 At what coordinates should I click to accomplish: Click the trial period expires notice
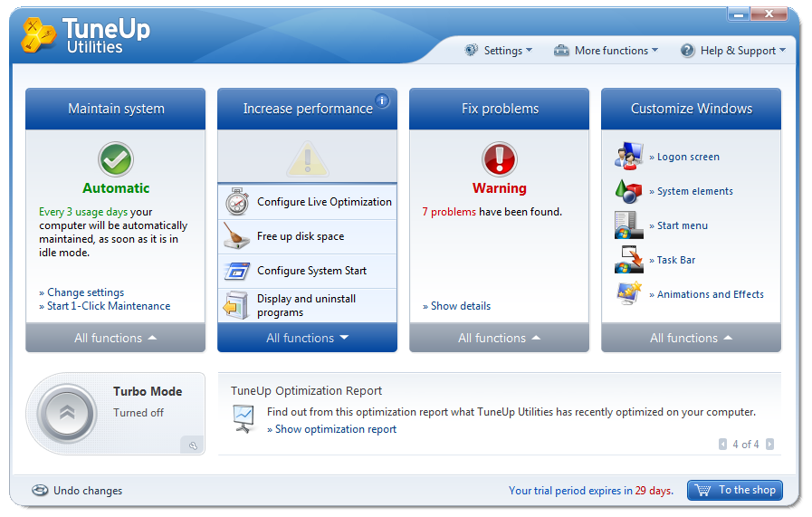591,490
